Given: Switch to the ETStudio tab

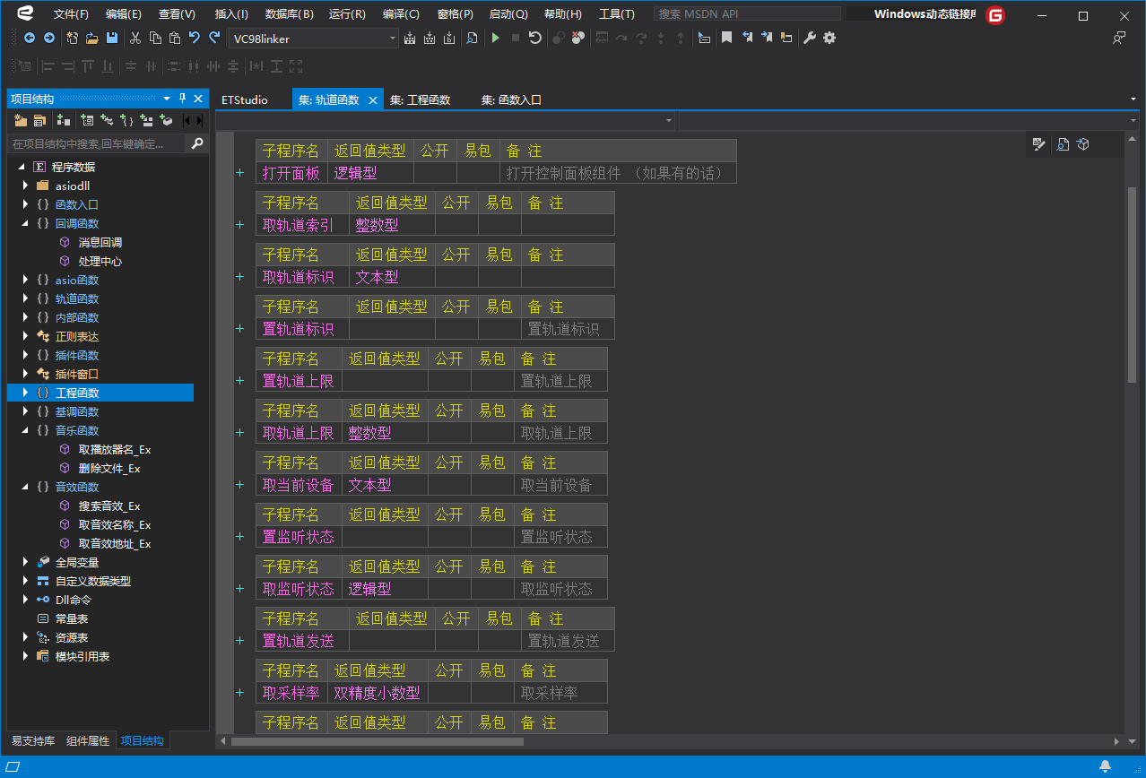Looking at the screenshot, I should pos(245,99).
